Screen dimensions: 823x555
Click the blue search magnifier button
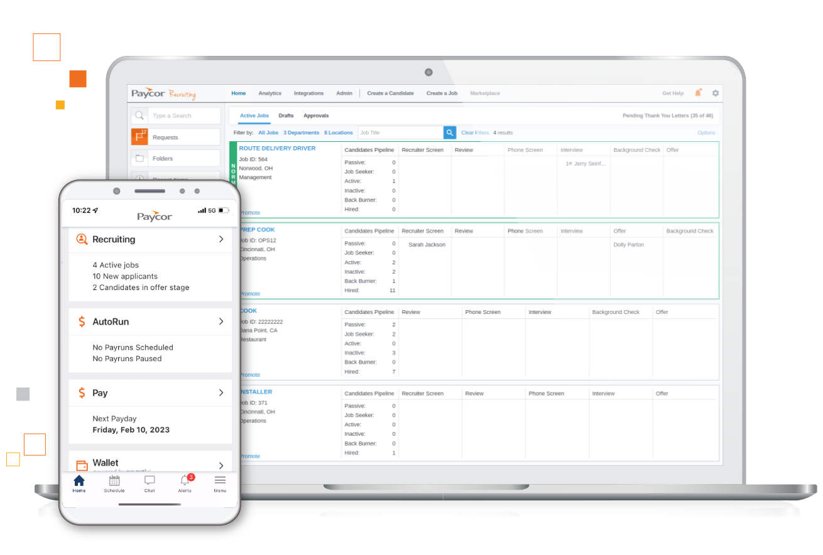click(x=450, y=132)
